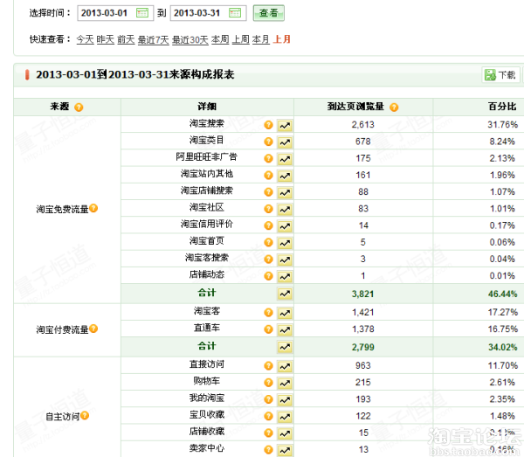Open the trend chart for 直接访问
This screenshot has width=524, height=457.
tap(285, 366)
